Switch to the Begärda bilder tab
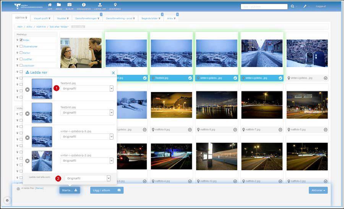 [151, 18]
